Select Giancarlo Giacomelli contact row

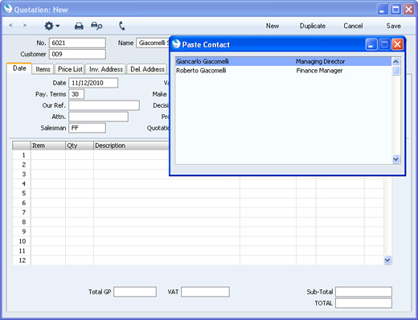click(x=283, y=61)
